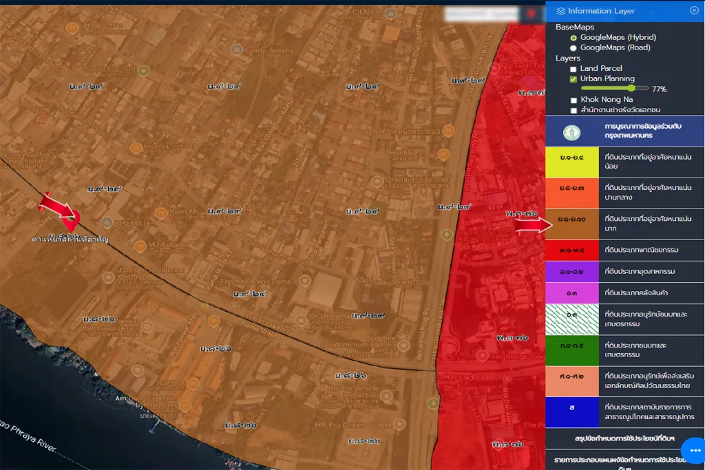Select the GoogleMaps (Hybrid) basemap
The height and width of the screenshot is (470, 705).
coord(574,37)
